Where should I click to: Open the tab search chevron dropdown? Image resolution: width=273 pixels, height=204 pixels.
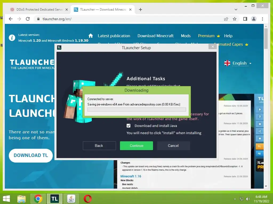click(236, 10)
